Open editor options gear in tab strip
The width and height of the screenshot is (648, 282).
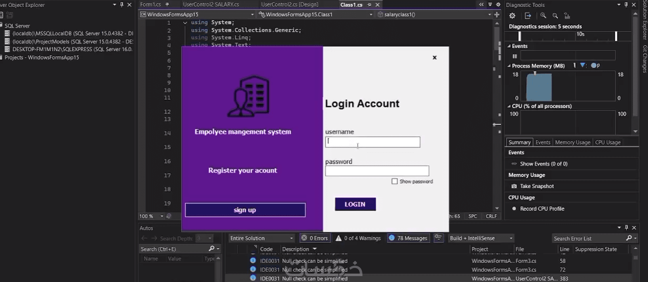click(x=498, y=5)
